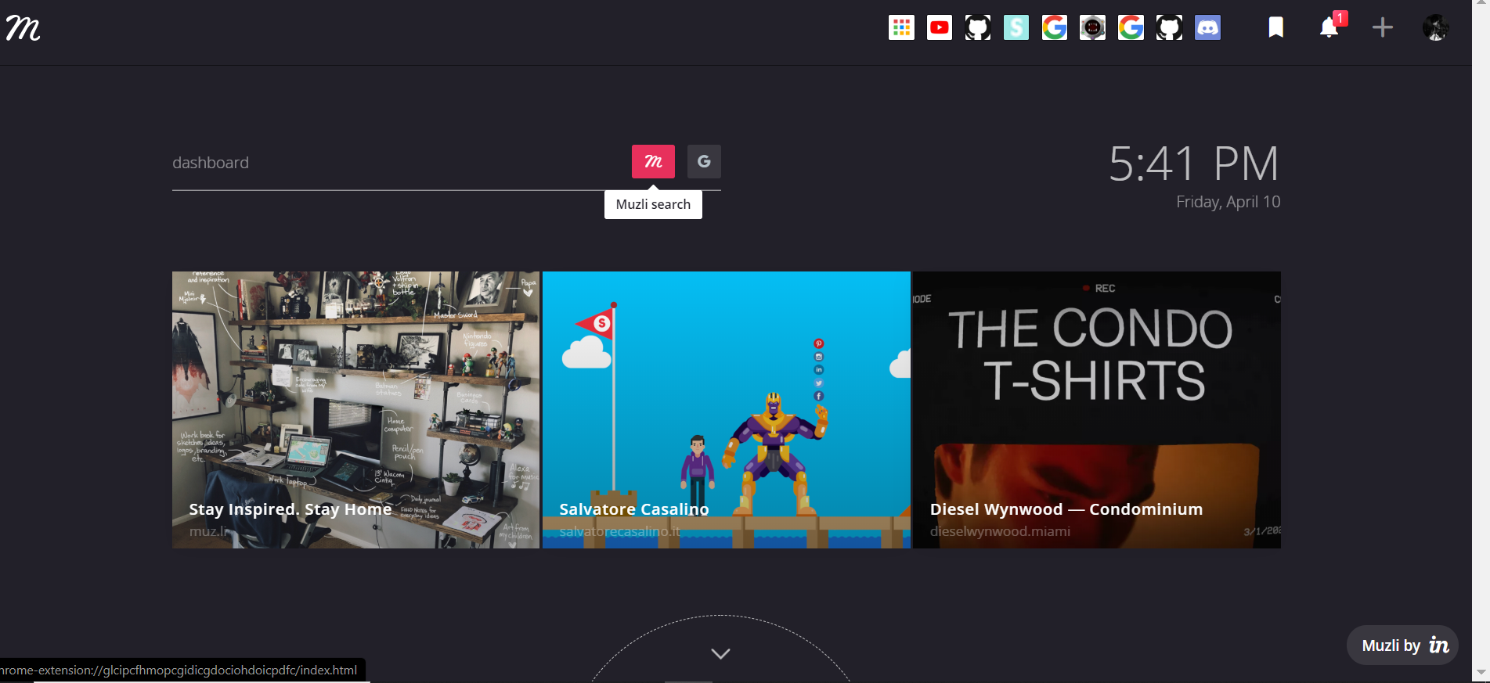Click the Muzli logo in the header
Screen dimensions: 1490x683
point(23,29)
